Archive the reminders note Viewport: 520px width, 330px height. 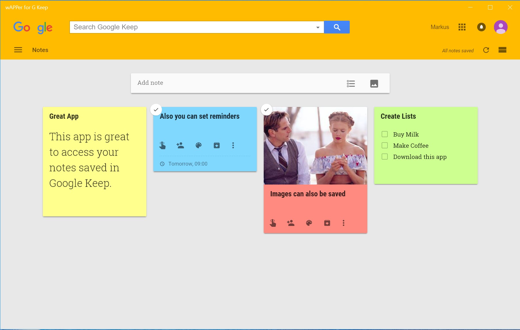click(217, 145)
